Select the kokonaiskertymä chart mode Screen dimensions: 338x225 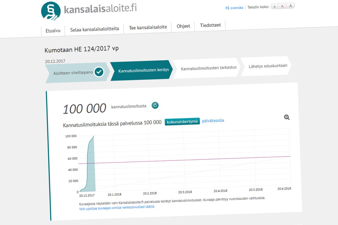pyautogui.click(x=182, y=121)
